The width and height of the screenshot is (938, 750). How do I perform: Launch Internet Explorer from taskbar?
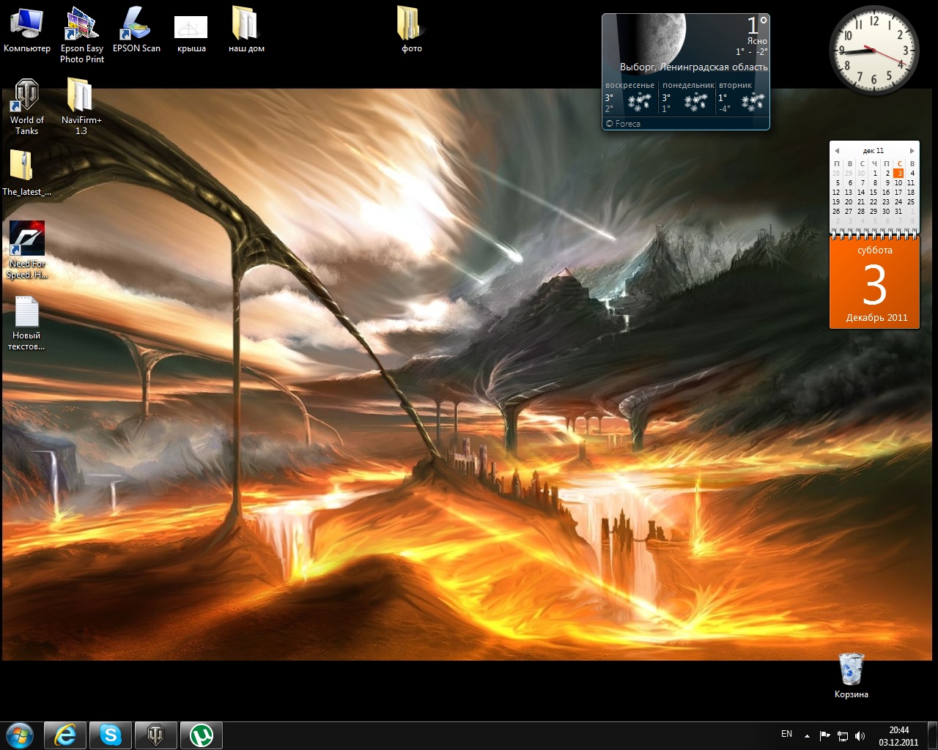coord(65,735)
